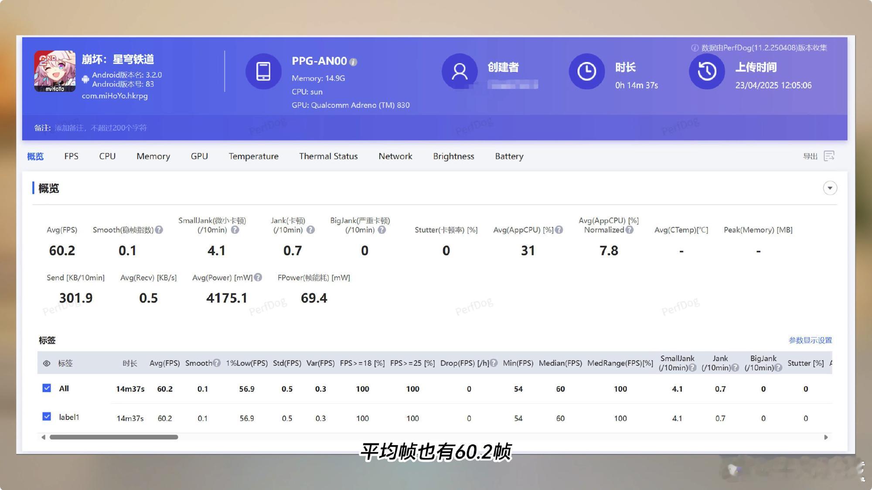
Task: Click the duration value 0h 14m 37s
Action: (637, 85)
